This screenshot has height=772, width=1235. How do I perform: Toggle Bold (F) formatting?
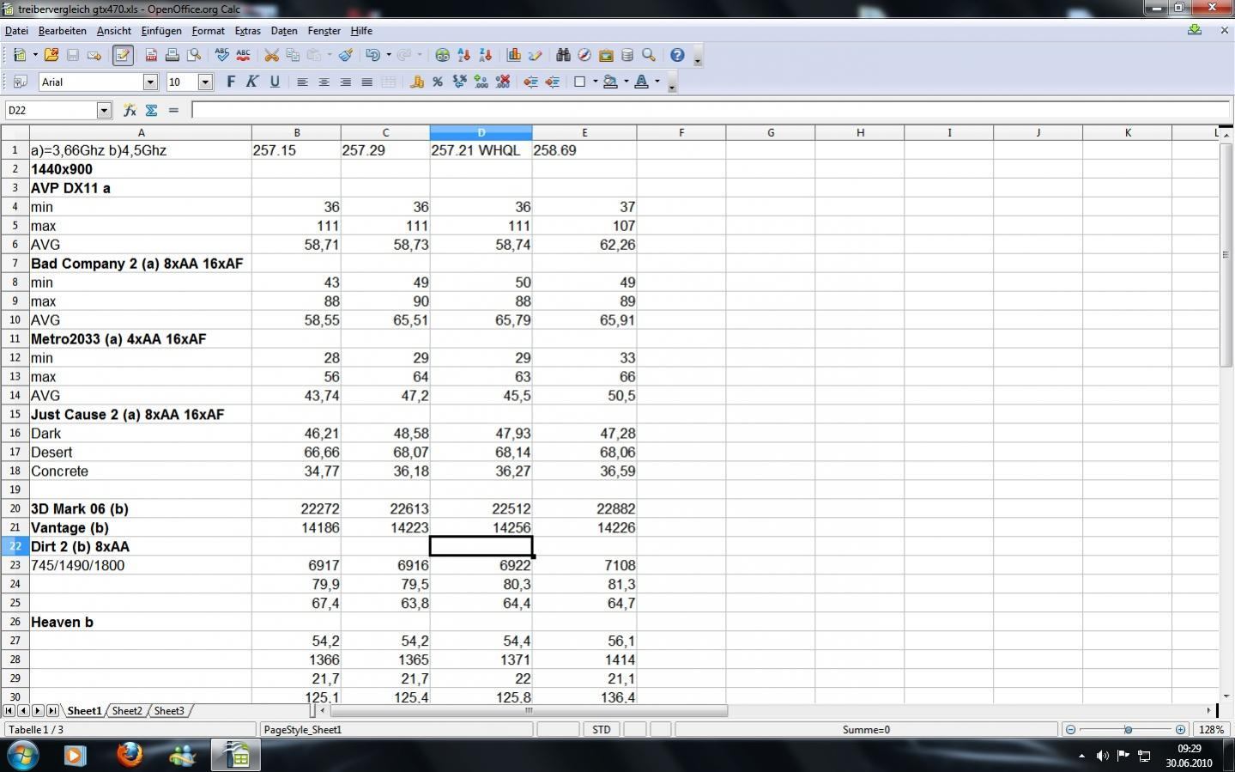[230, 82]
